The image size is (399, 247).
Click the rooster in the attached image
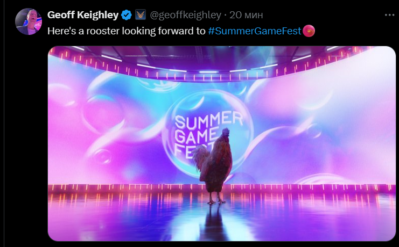[213, 164]
